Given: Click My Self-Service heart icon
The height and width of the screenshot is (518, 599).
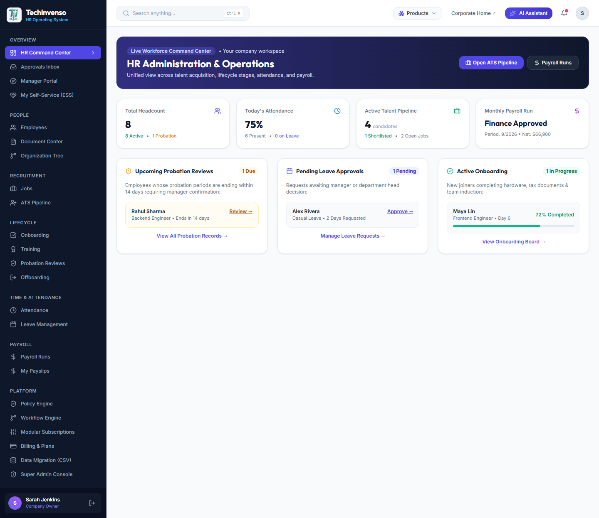Looking at the screenshot, I should tap(13, 95).
